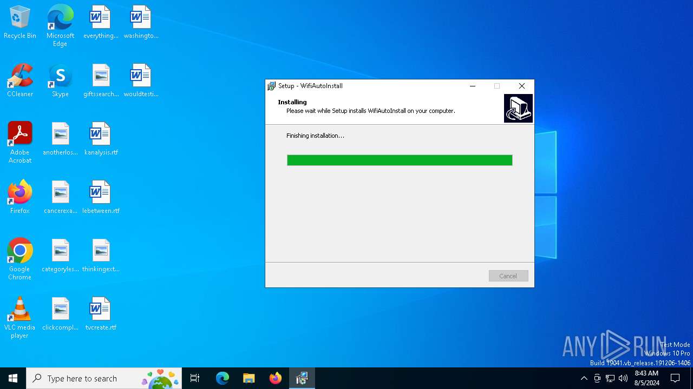Open VLC media player desktop shortcut
This screenshot has height=389, width=693.
tap(20, 318)
